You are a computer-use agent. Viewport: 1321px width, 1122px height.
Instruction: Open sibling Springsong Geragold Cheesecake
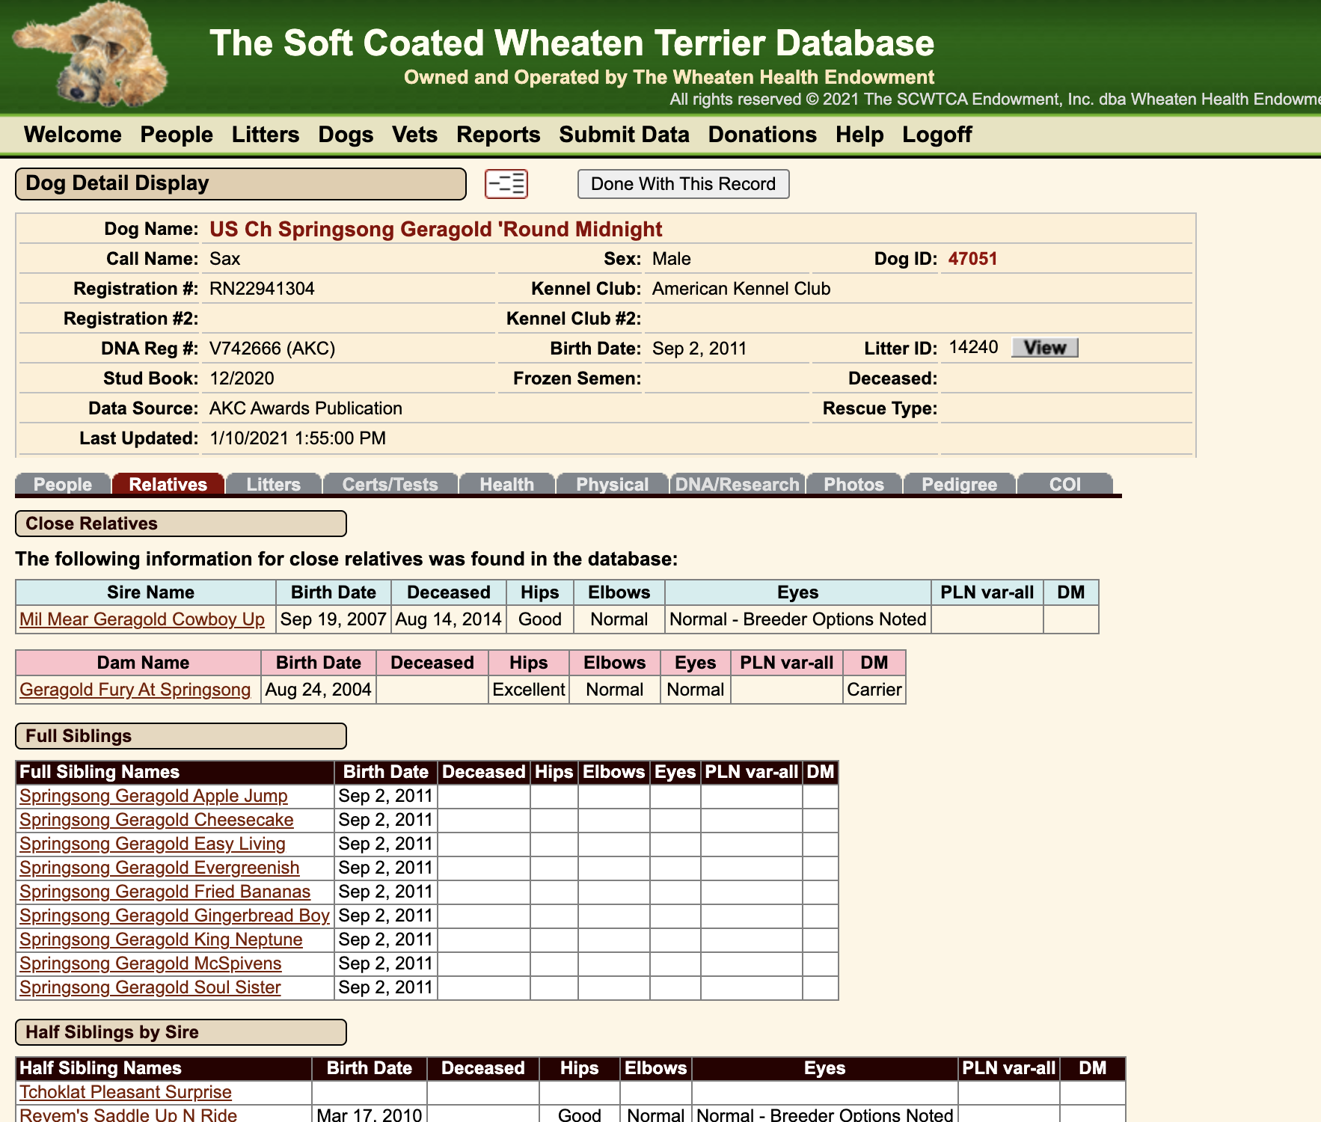[x=156, y=820]
